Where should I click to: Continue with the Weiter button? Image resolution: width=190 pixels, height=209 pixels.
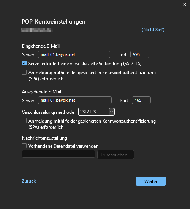click(151, 181)
